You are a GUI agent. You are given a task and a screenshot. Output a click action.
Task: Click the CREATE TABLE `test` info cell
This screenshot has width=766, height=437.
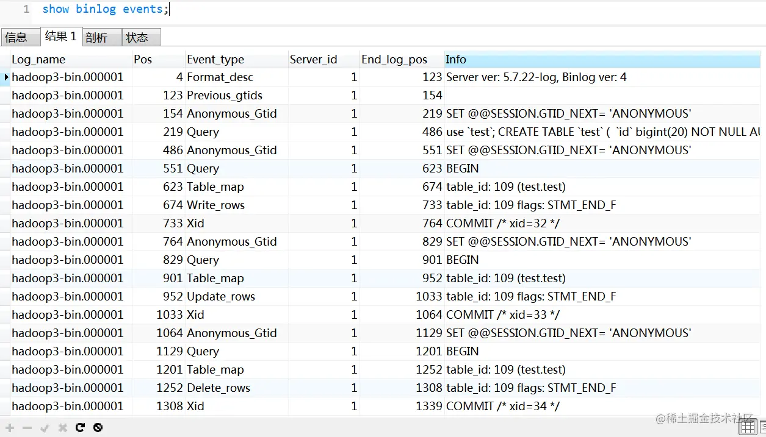603,132
